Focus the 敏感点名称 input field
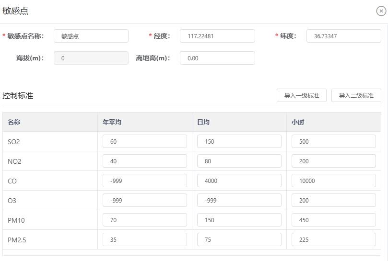The height and width of the screenshot is (261, 388). pos(91,36)
